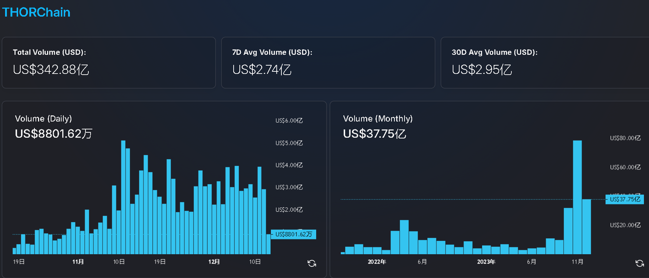Click the 12月 label on daily chart axis
Viewport: 649px width, 278px height.
coord(214,262)
